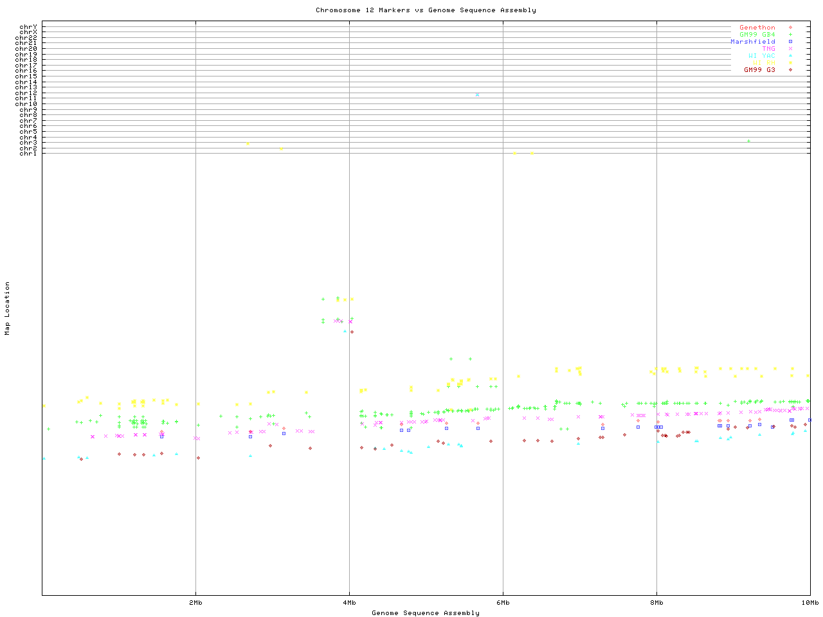
Task: Click the Map Location y-axis label
Action: (x=8, y=308)
